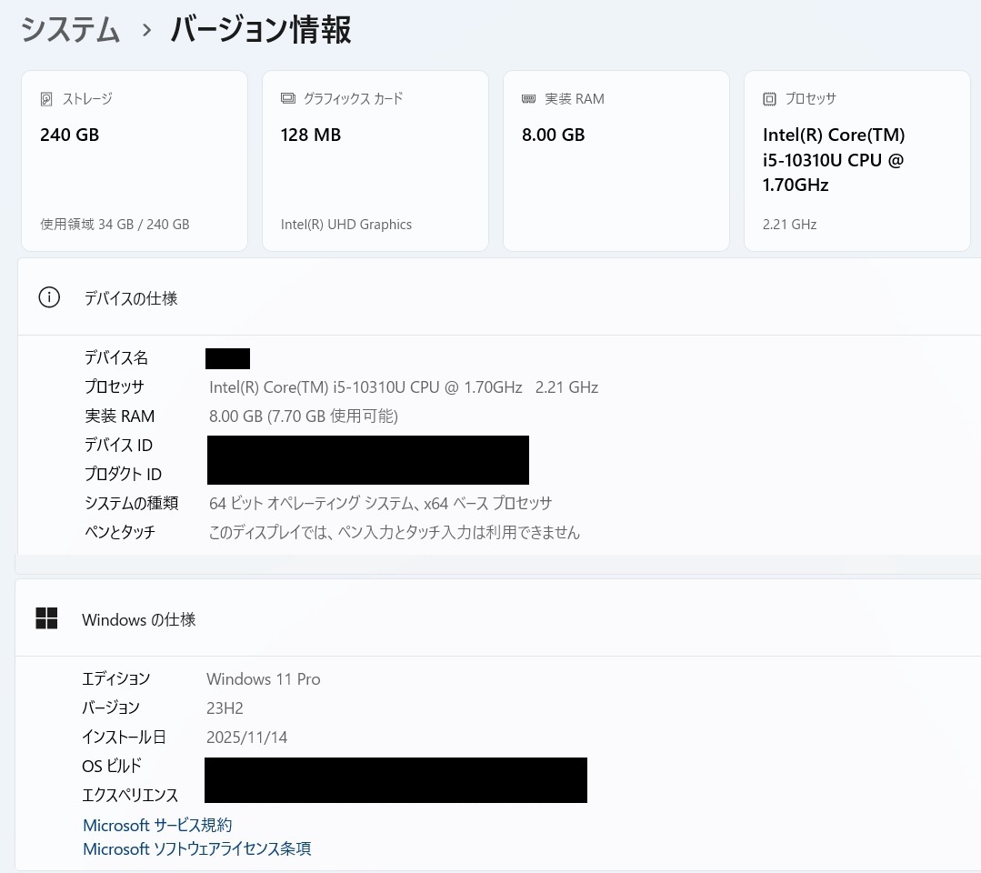
Task: Click the Intel(R) UHD Graphics text
Action: tap(346, 224)
